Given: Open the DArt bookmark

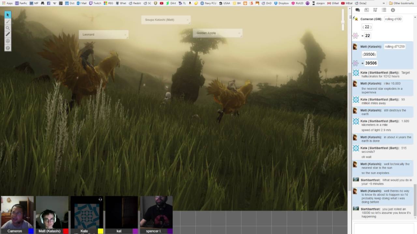Looking at the screenshot, I should click(x=171, y=3).
